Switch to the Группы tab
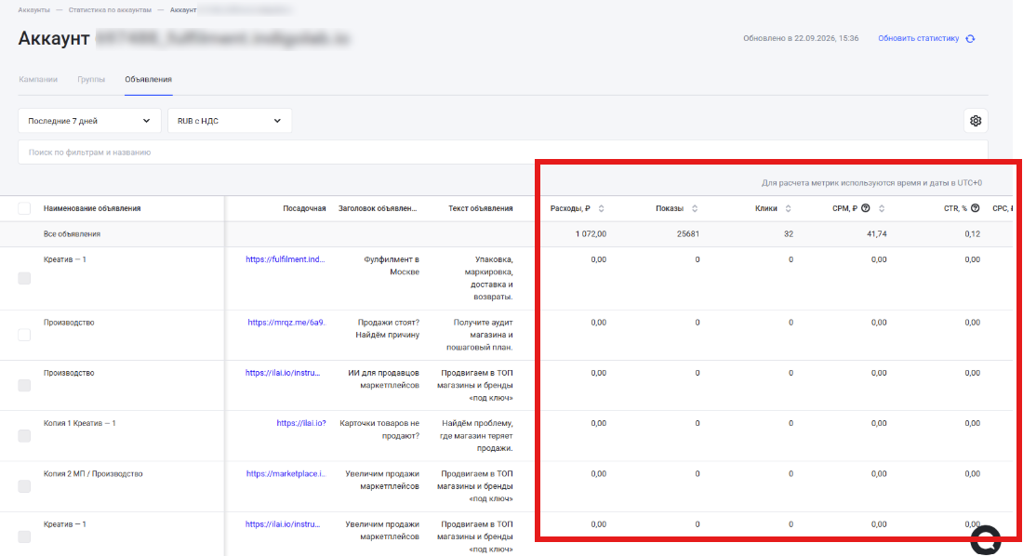Screen dimensions: 1023x556 91,80
